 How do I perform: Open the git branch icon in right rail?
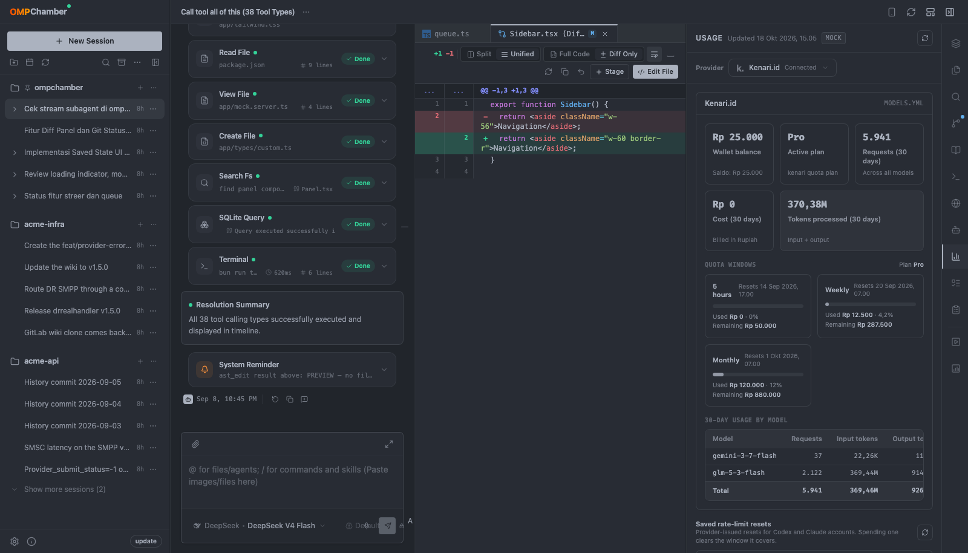coord(956,123)
